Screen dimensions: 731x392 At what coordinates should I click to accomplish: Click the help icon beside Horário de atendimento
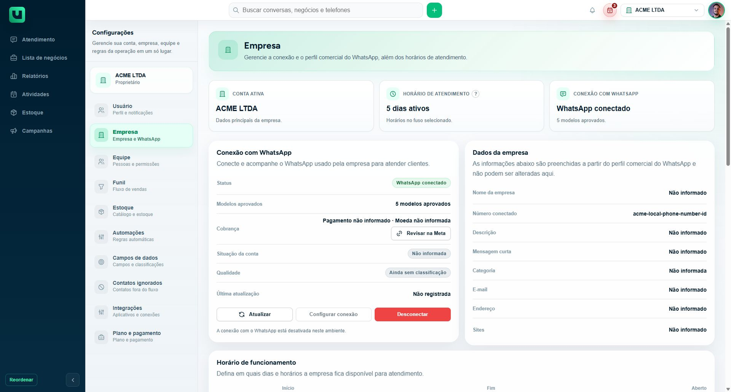coord(476,94)
